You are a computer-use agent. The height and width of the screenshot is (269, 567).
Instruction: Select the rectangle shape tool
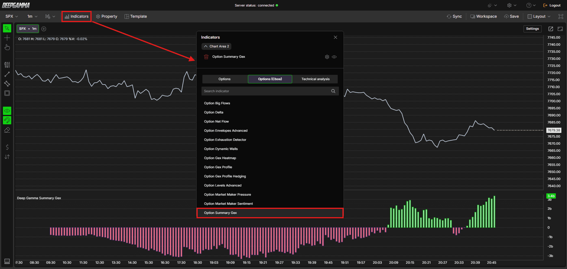click(7, 93)
